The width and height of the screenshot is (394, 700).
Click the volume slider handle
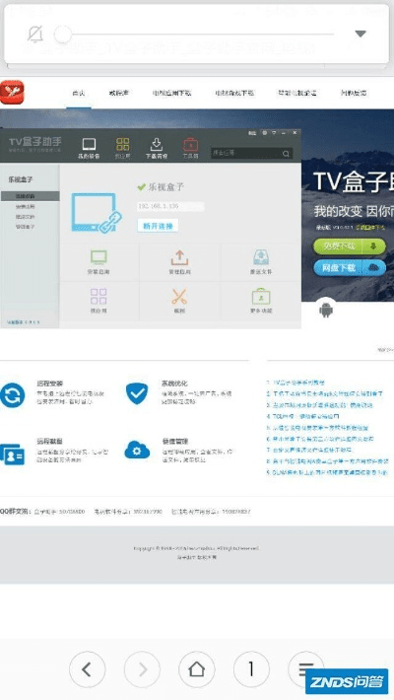[x=62, y=34]
